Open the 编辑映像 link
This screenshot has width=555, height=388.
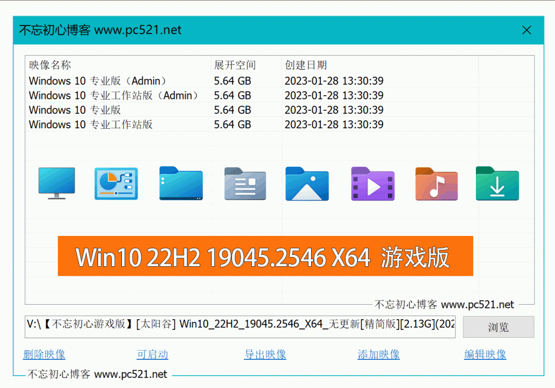[485, 354]
